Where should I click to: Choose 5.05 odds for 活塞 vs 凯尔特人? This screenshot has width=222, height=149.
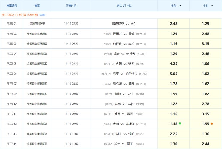pos(173,74)
